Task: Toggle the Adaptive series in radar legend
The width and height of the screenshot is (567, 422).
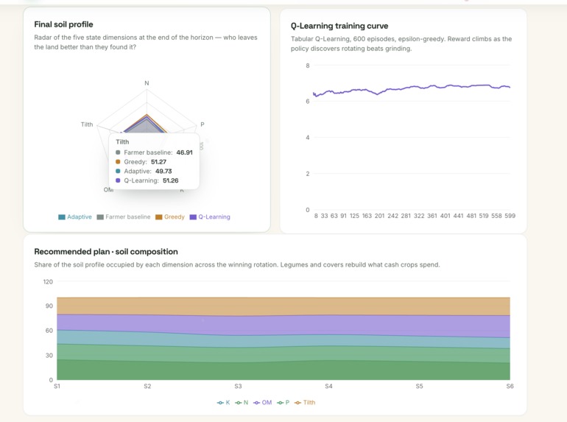Action: pos(75,217)
